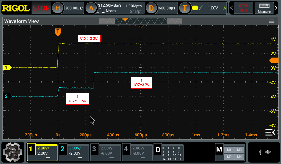Click the yellow channel 1 ground marker
Screen dimensions: 281x164
pos(7,68)
